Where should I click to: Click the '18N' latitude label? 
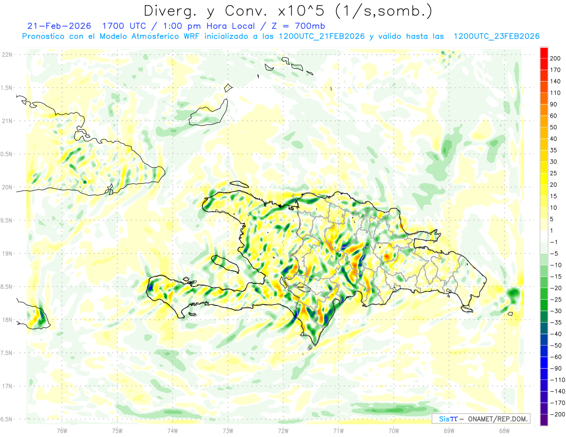click(7, 320)
